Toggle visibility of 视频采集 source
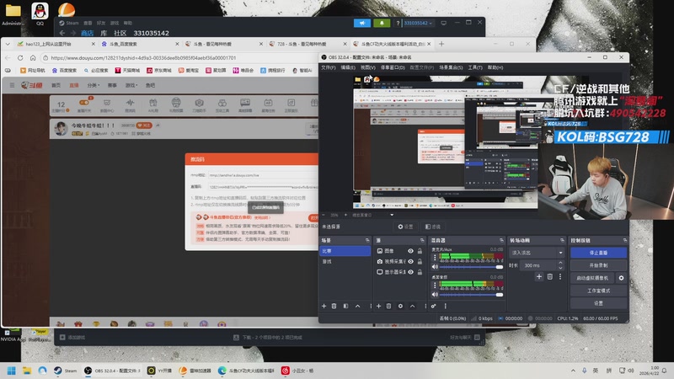Viewport: 674px width, 379px height. tap(410, 261)
